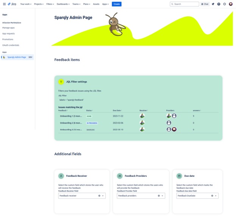Clear the Feedback DueDate field selection
The width and height of the screenshot is (236, 217).
pyautogui.click(x=212, y=196)
